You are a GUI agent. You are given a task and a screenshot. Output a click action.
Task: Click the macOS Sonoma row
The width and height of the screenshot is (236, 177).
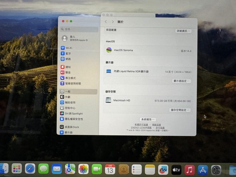pos(148,51)
